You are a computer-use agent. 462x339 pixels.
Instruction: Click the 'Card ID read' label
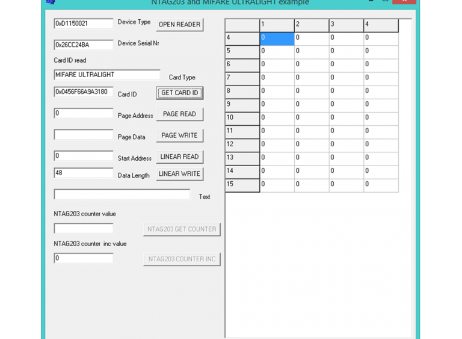click(70, 60)
